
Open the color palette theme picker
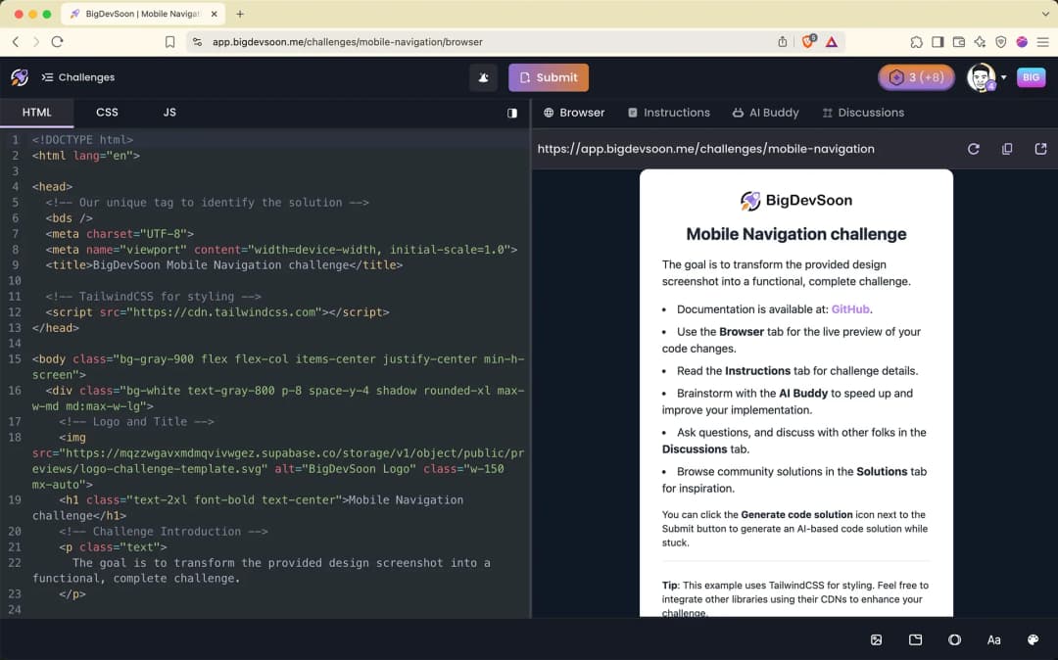tap(1034, 639)
